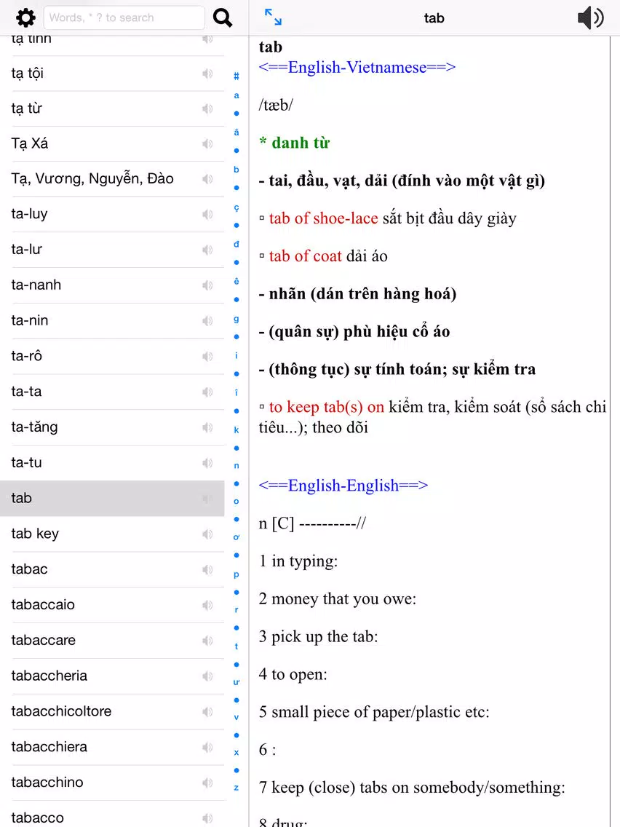Click the "<==English-Vietnamese==>" section link
This screenshot has height=827, width=620.
(x=357, y=68)
